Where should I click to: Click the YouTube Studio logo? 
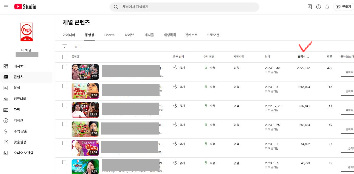[25, 7]
